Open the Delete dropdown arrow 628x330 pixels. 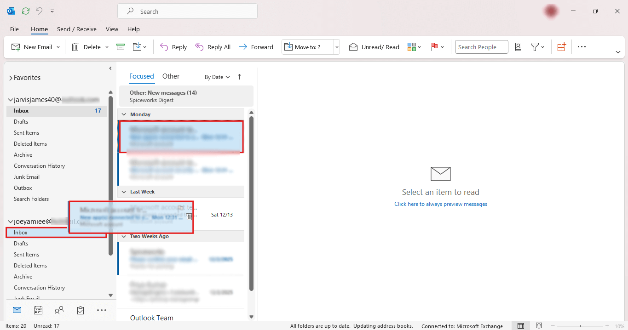(106, 46)
